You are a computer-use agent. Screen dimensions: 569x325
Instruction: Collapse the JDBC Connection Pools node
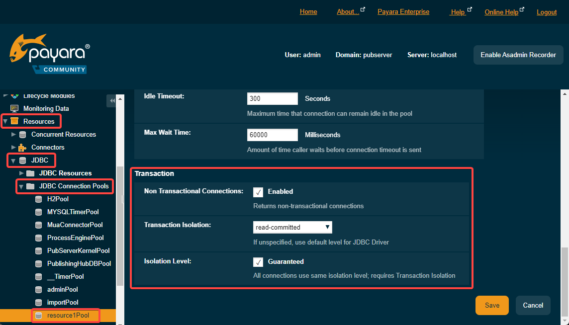(21, 186)
